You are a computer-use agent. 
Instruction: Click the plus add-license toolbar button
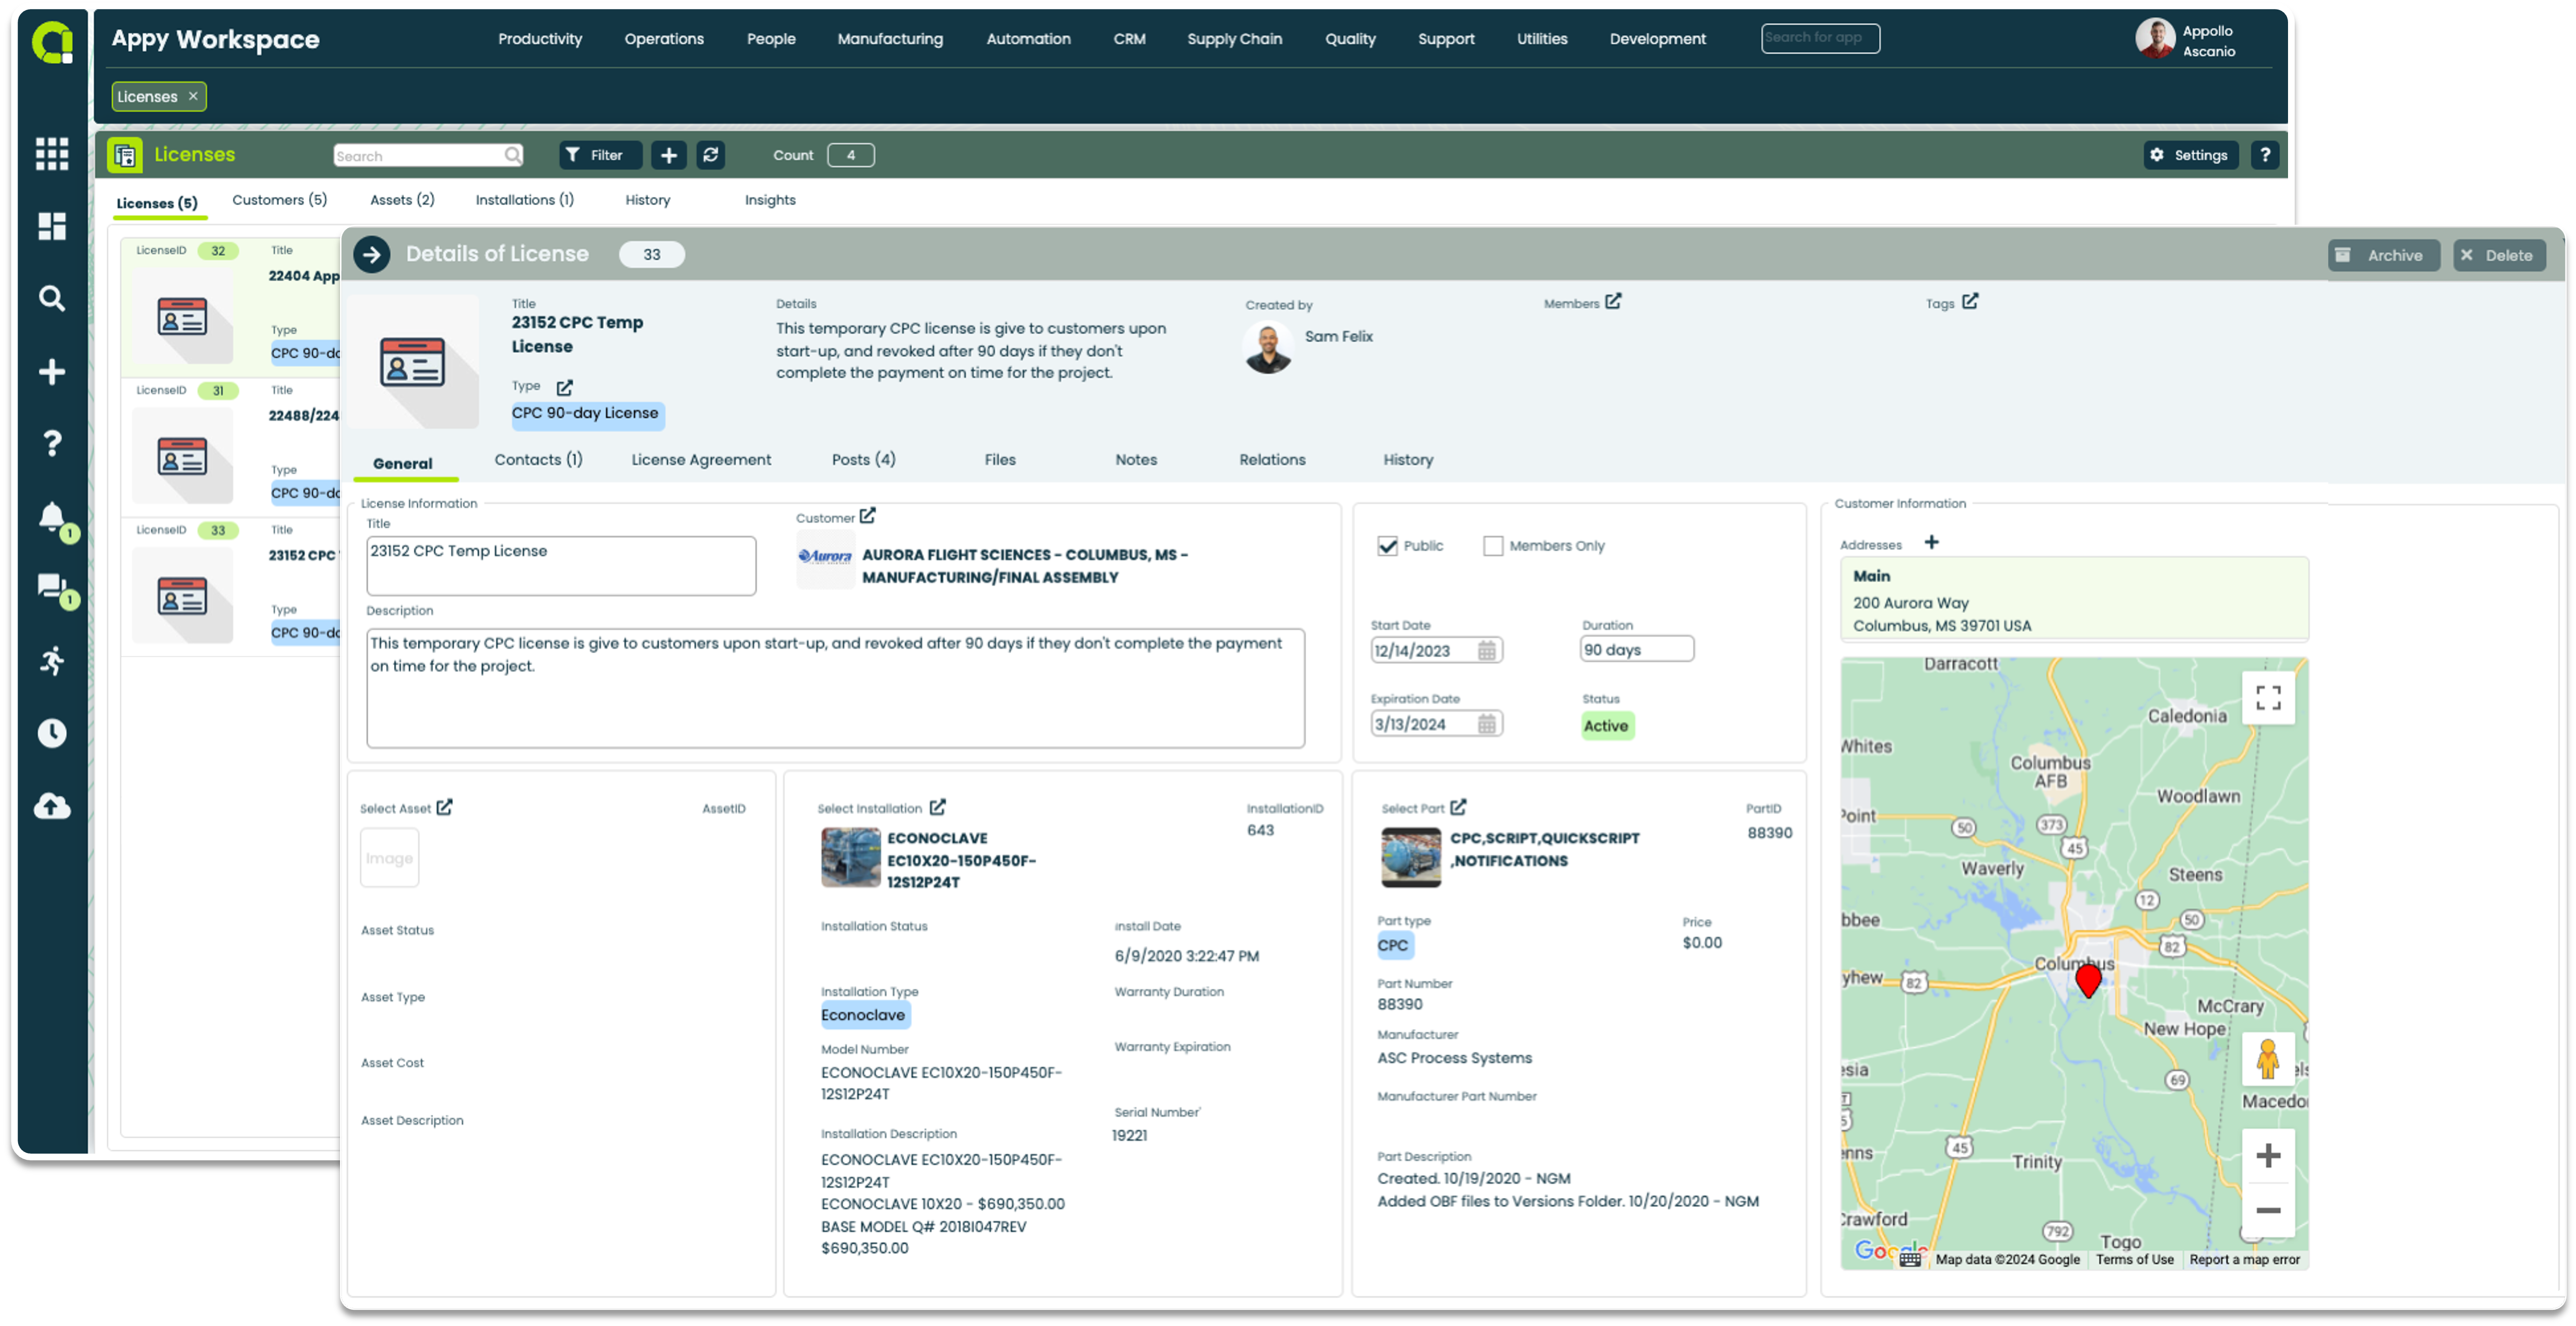tap(669, 155)
